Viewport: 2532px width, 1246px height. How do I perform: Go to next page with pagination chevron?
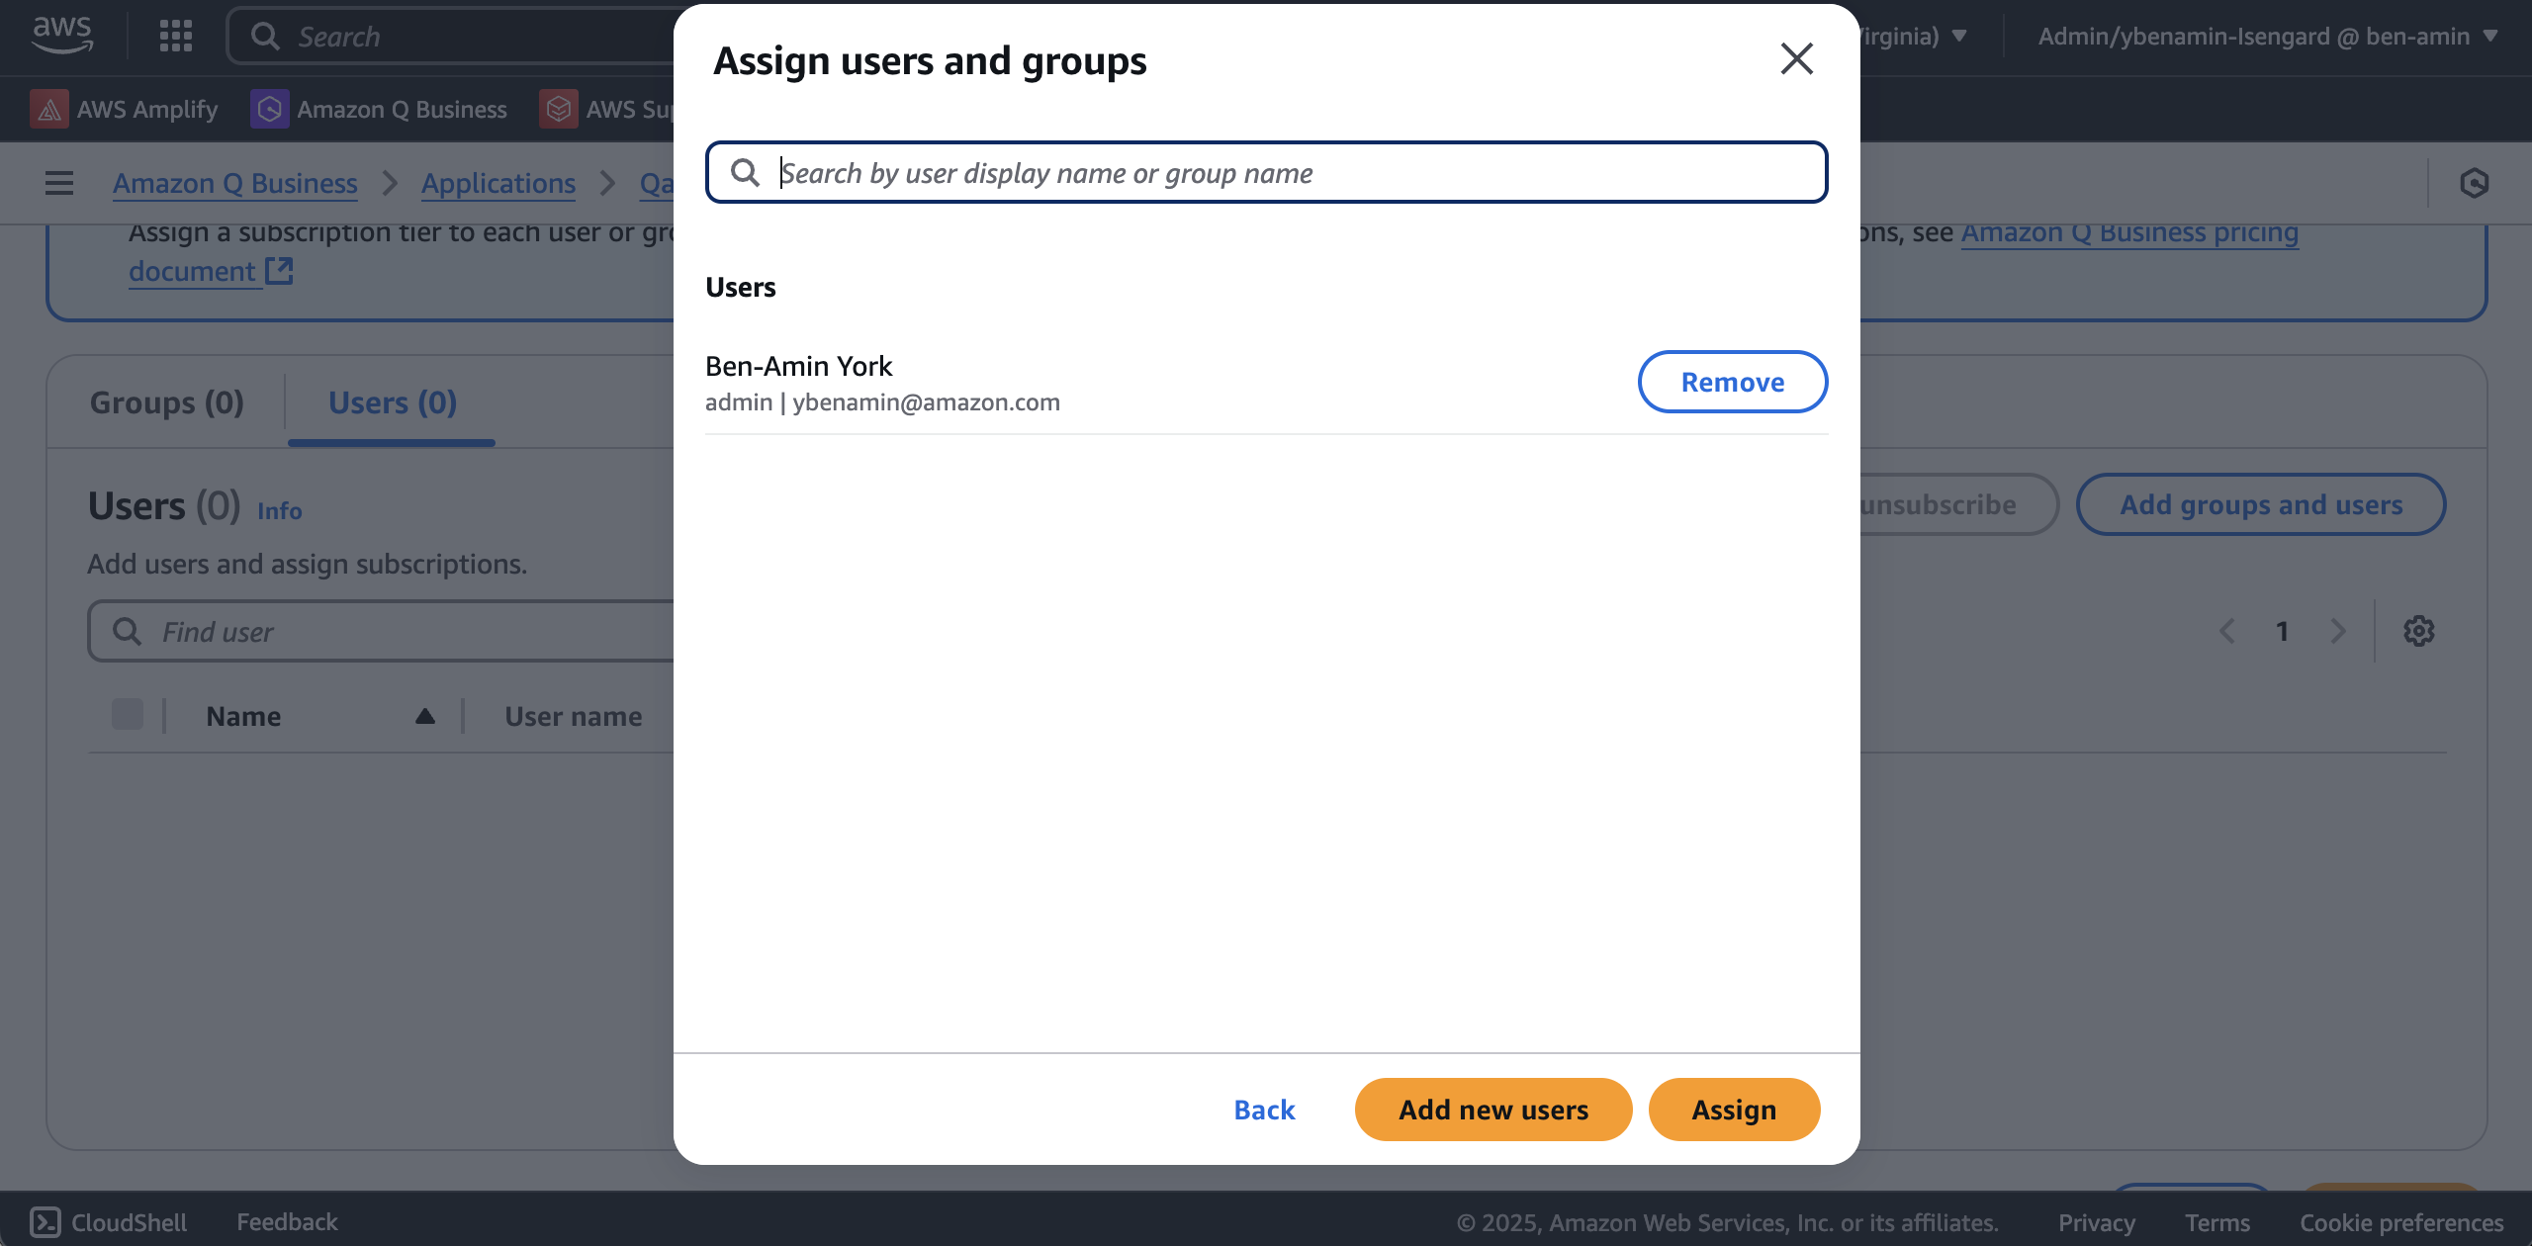pyautogui.click(x=2338, y=631)
